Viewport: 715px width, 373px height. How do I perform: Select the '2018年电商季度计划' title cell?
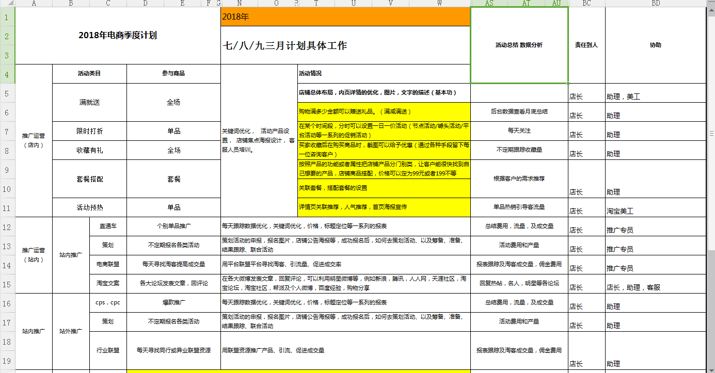[118, 36]
